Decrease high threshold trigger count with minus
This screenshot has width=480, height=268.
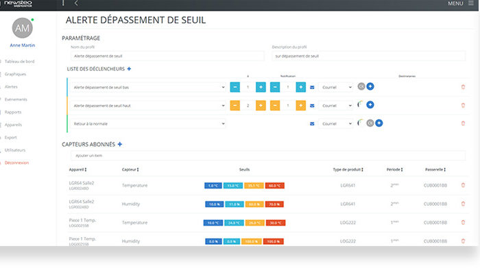[x=235, y=106]
